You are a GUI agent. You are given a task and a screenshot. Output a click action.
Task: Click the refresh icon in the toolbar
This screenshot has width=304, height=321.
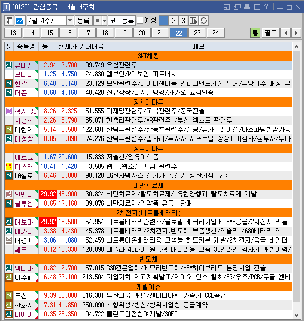204,21
